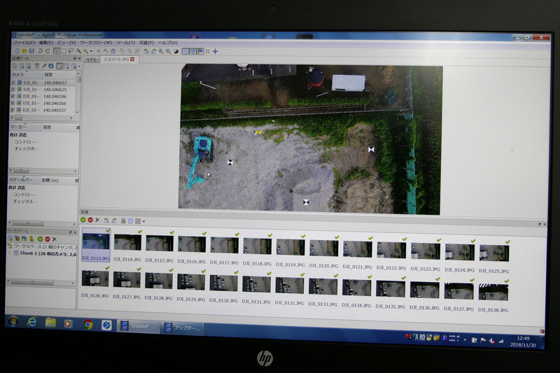Expand the Chunk 1 tree node
The height and width of the screenshot is (373, 560).
coord(9,253)
